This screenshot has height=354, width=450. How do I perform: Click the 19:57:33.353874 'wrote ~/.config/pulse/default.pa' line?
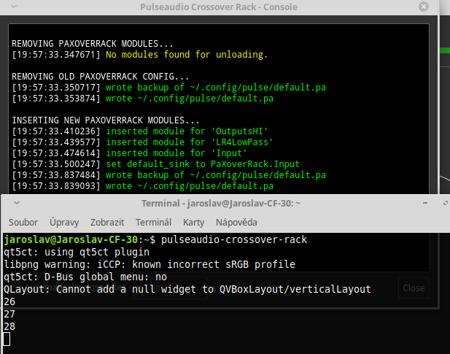tap(143, 99)
